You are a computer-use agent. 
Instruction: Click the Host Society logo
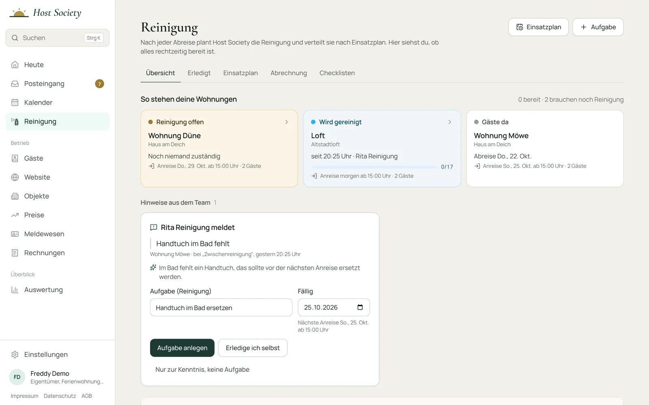45,13
